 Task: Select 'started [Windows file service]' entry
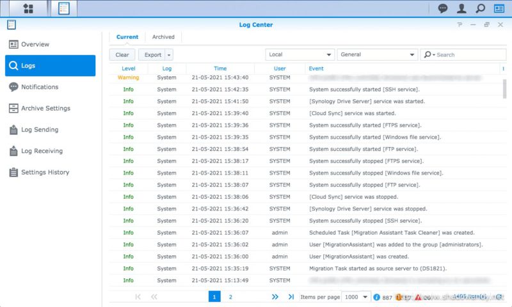307,137
